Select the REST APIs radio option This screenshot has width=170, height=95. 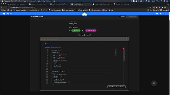pos(70,31)
